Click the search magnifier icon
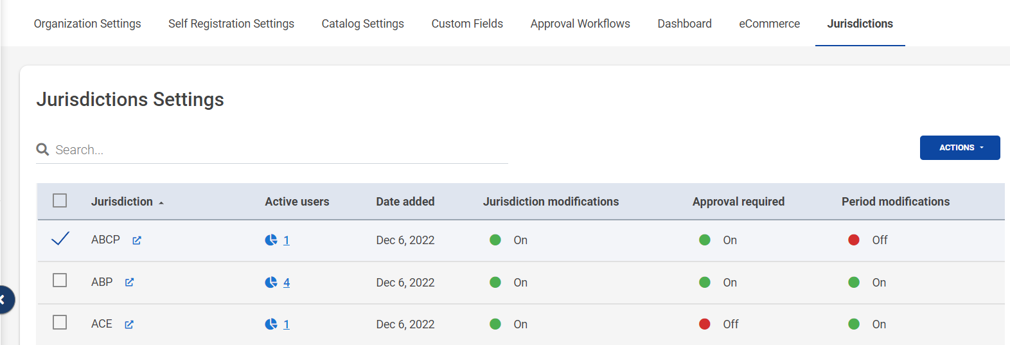 pos(43,150)
